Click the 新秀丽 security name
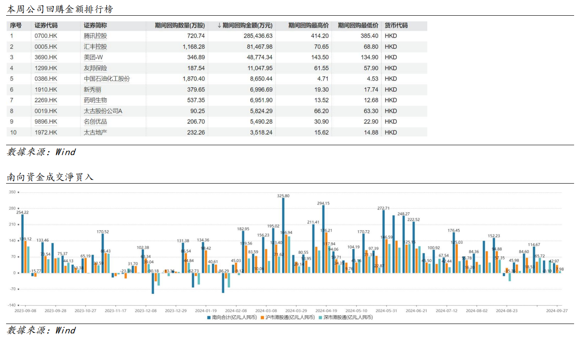578x341 pixels. tap(92, 89)
